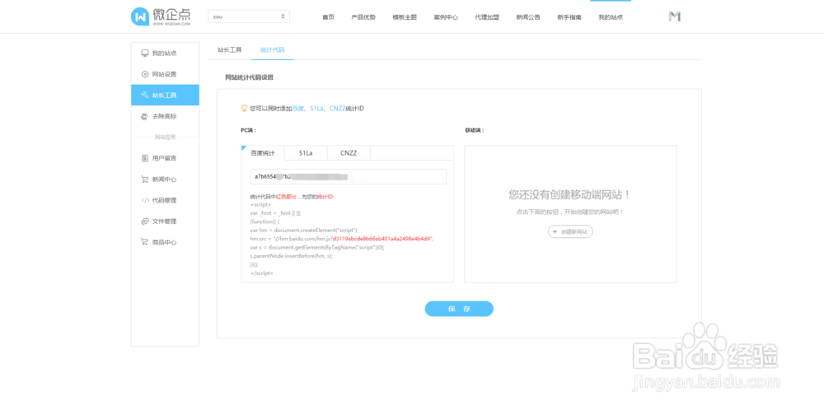This screenshot has height=410, width=824.
Task: Click the lightbulb tip icon
Action: (244, 108)
